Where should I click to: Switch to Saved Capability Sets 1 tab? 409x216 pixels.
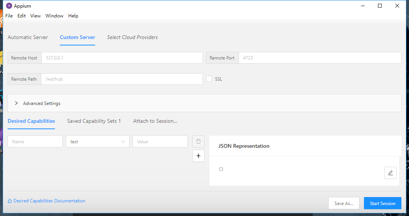[x=94, y=121]
